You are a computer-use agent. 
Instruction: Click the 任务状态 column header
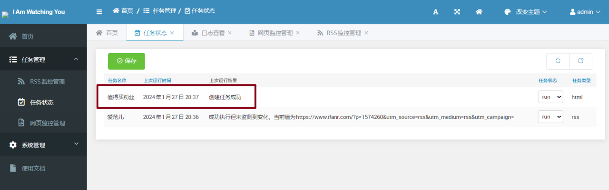[x=548, y=81]
